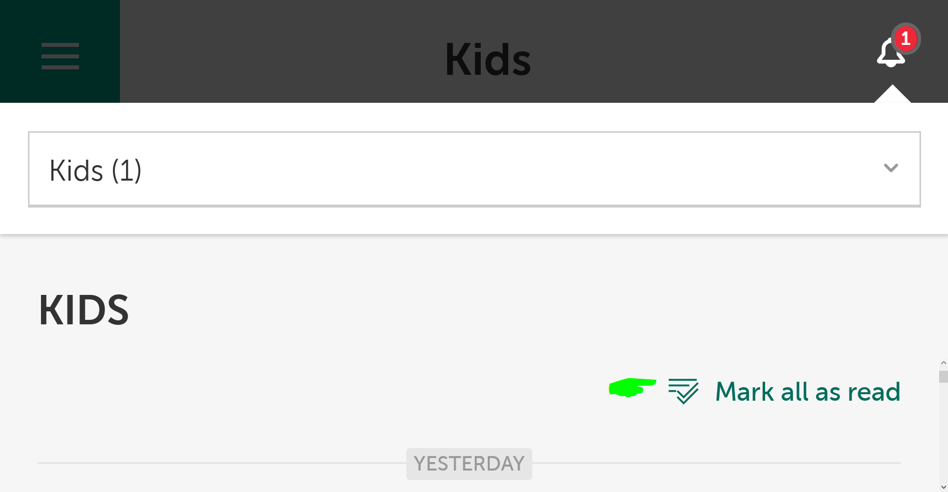Screen dimensions: 948x492
Task: Click the divider line left of YESTERDAY
Action: (x=220, y=463)
